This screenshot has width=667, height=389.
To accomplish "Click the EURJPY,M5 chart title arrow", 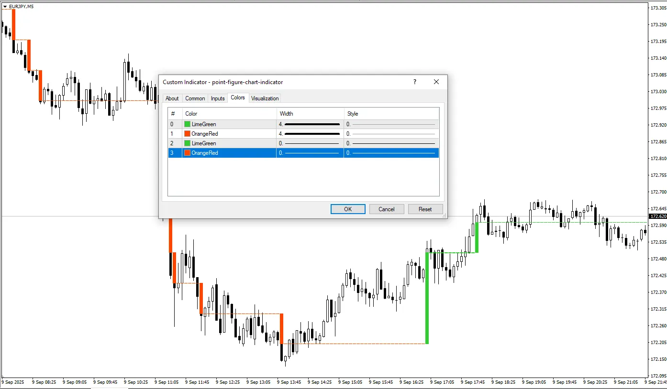I will (5, 6).
